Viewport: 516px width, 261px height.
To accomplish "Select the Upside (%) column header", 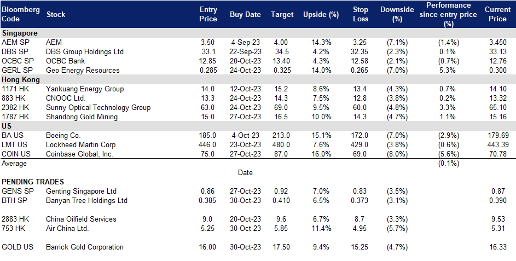I will click(321, 15).
